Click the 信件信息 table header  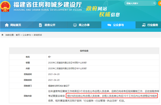click(84, 51)
